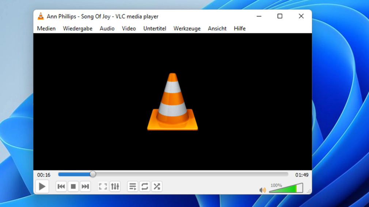
Task: Mute audio via speaker icon
Action: coord(262,190)
